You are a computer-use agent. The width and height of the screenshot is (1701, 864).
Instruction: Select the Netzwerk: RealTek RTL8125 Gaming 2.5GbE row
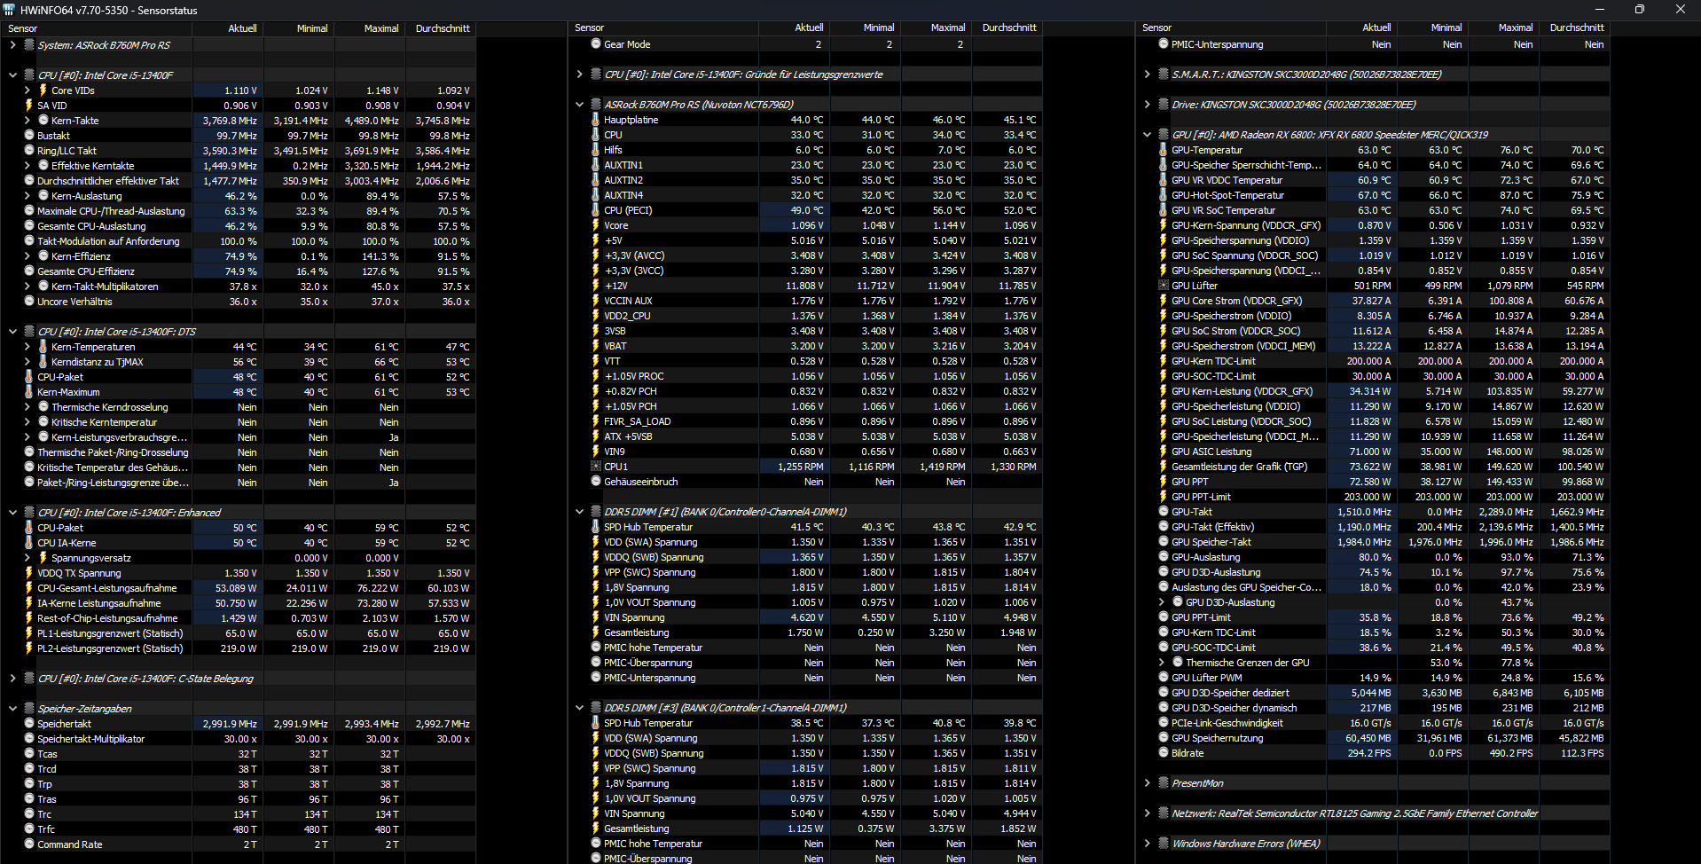pyautogui.click(x=1354, y=813)
